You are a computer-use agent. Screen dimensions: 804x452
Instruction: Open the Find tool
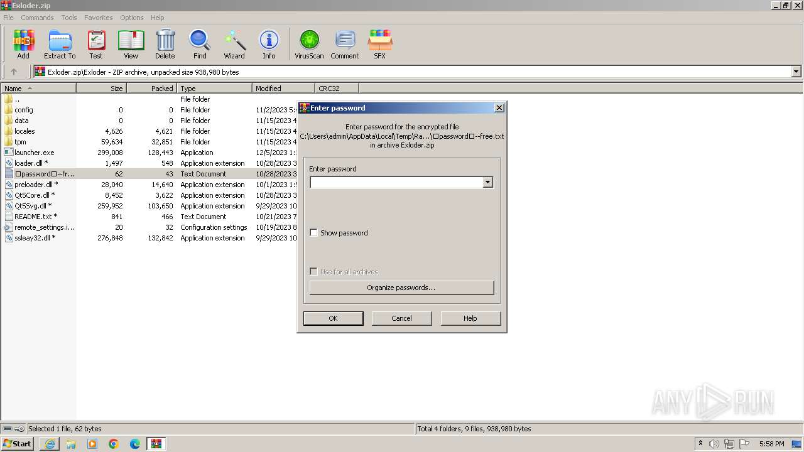coord(200,44)
